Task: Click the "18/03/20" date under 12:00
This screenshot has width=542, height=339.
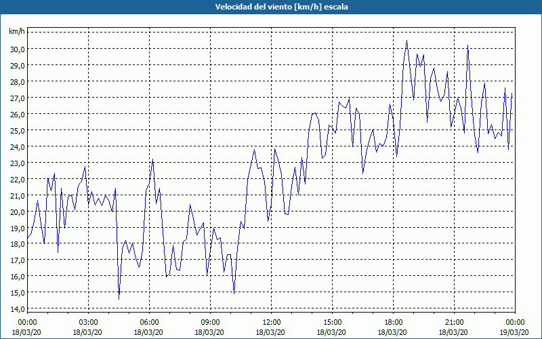Action: [270, 332]
